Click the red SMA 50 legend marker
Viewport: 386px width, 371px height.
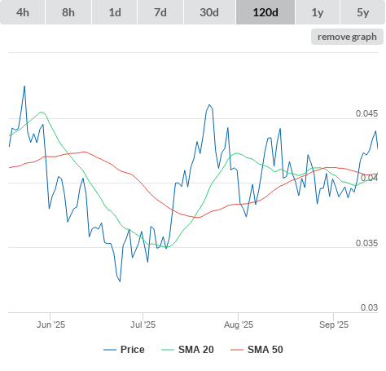point(237,350)
